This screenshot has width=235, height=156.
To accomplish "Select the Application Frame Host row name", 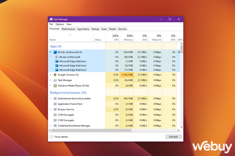I will click(x=70, y=104).
